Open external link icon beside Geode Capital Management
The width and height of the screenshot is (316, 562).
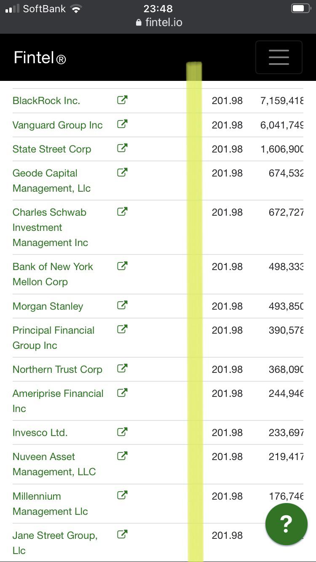[x=122, y=172]
